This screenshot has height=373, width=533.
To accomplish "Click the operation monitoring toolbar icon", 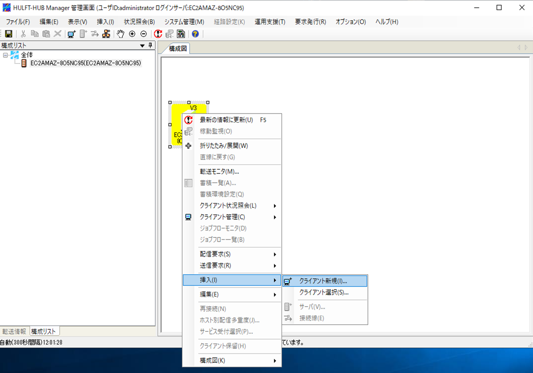I will coord(169,34).
